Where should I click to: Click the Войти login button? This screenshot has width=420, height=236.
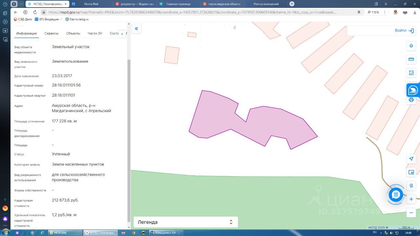coord(404,30)
